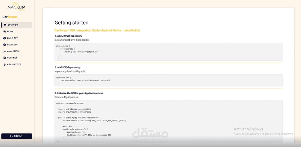Click the 'import org.Analytics.DevStream;' line
Image resolution: width=301 pixels, height=147 pixels.
pos(75,112)
